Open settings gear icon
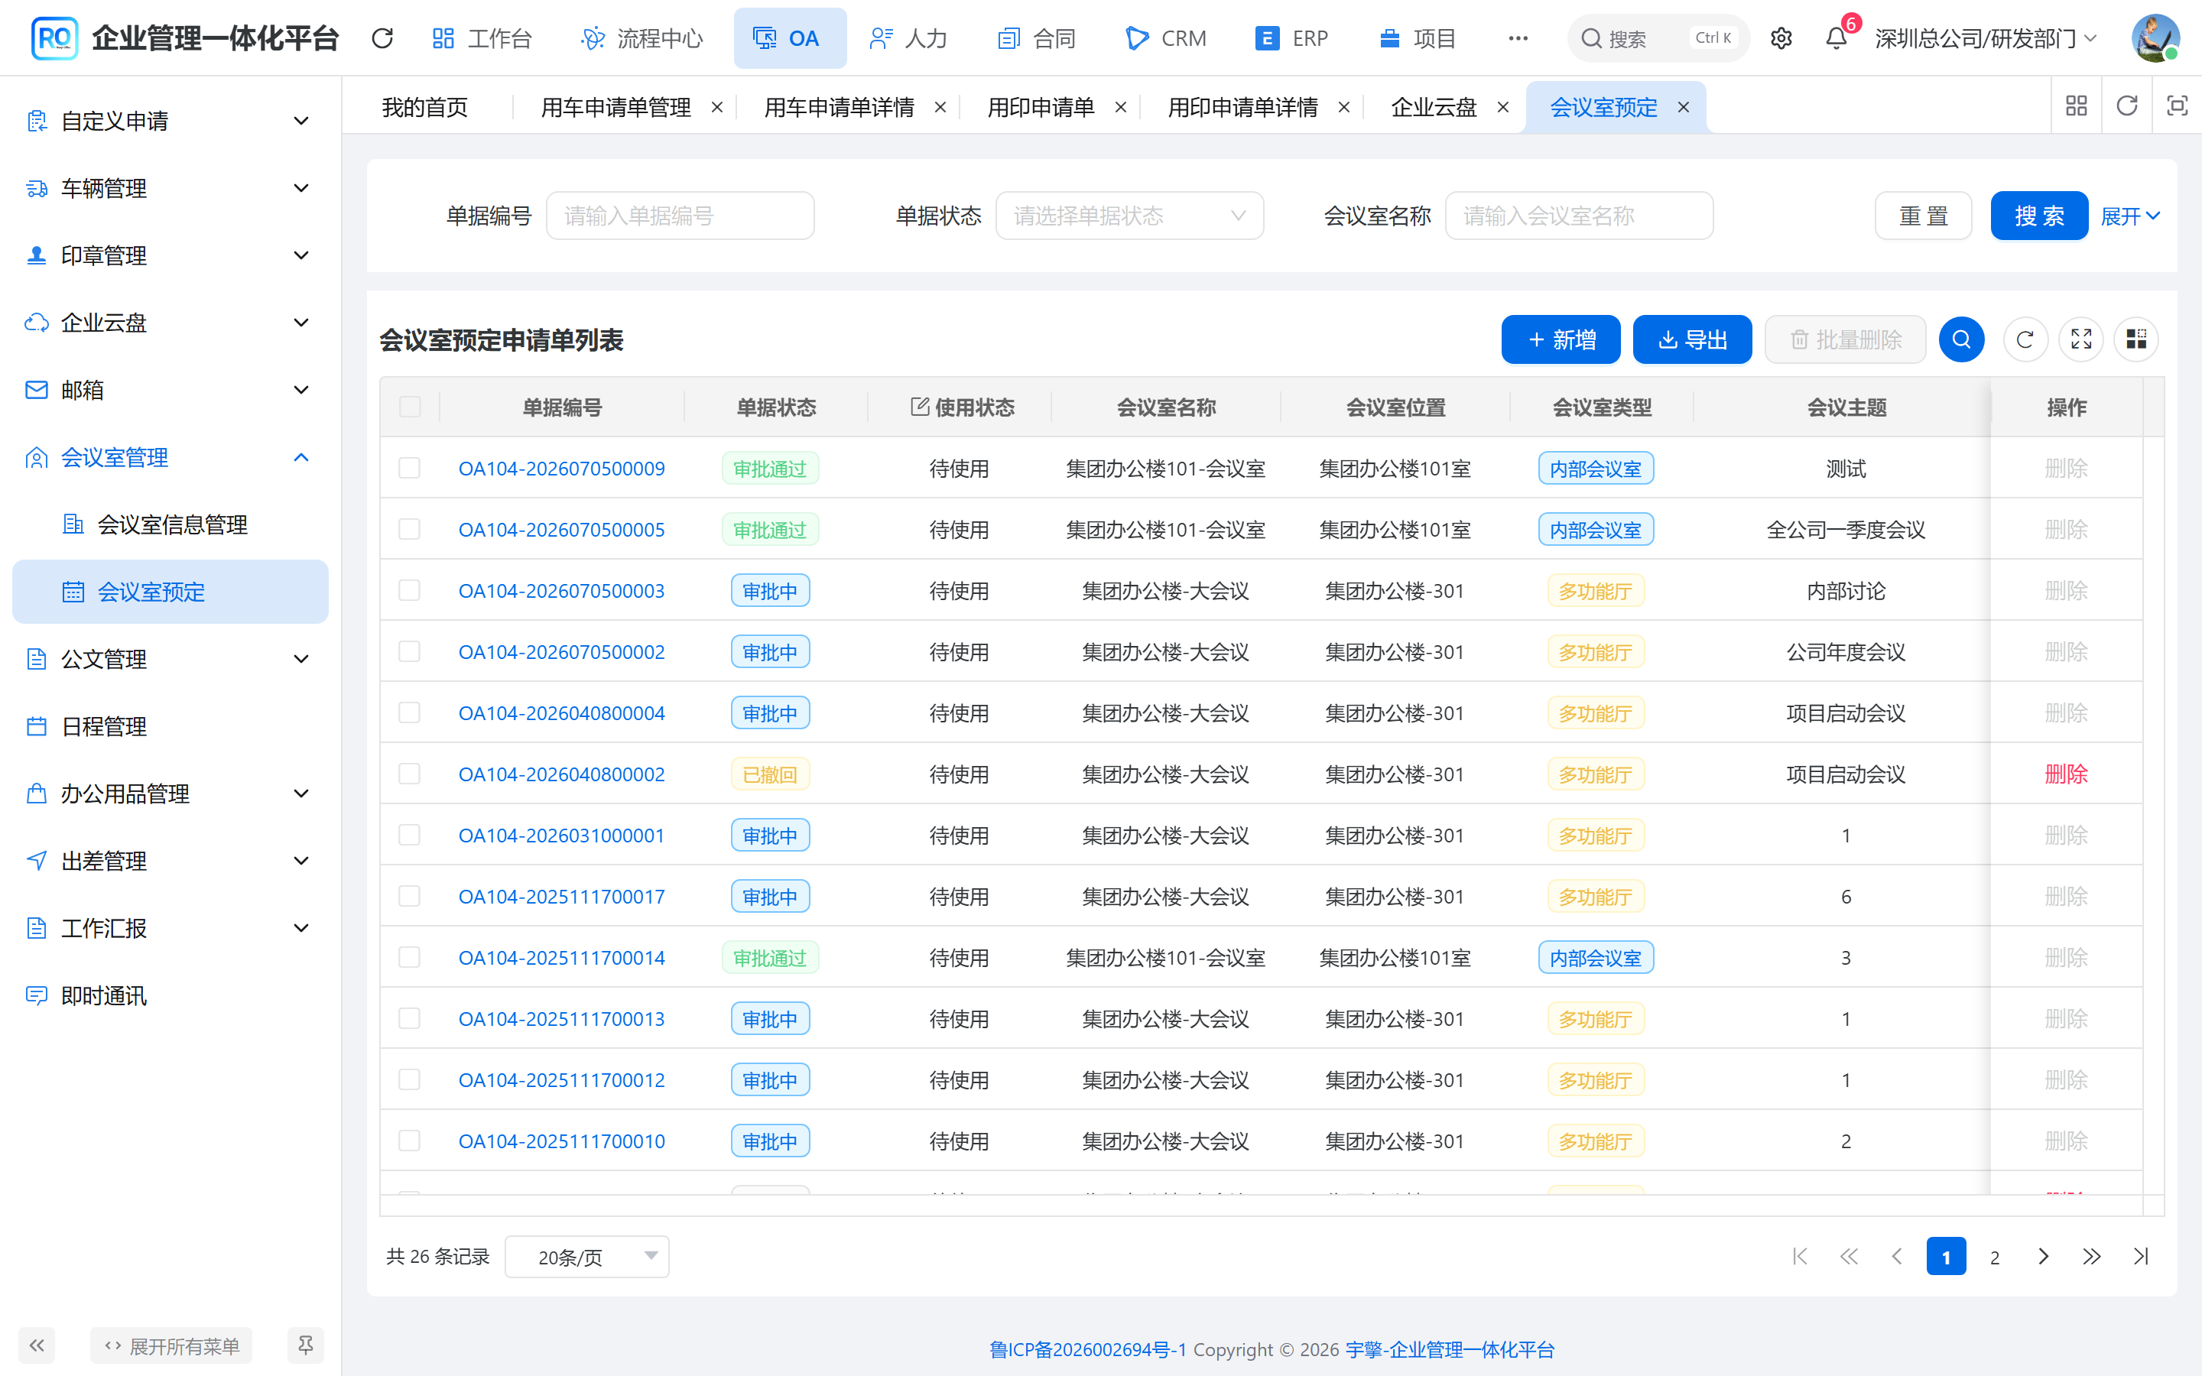Viewport: 2202px width, 1376px height. tap(1781, 38)
